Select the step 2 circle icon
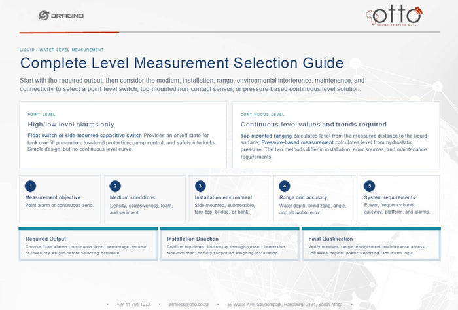Screen dimensions: 458x310 tap(115, 186)
